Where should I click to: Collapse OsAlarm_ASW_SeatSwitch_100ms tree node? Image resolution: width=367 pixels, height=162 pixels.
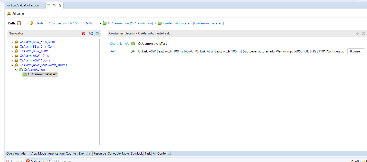[12, 65]
